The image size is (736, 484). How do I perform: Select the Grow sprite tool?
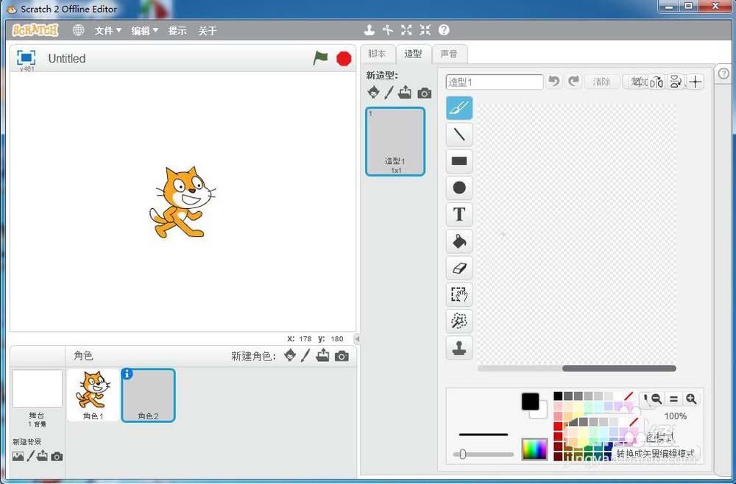[406, 30]
